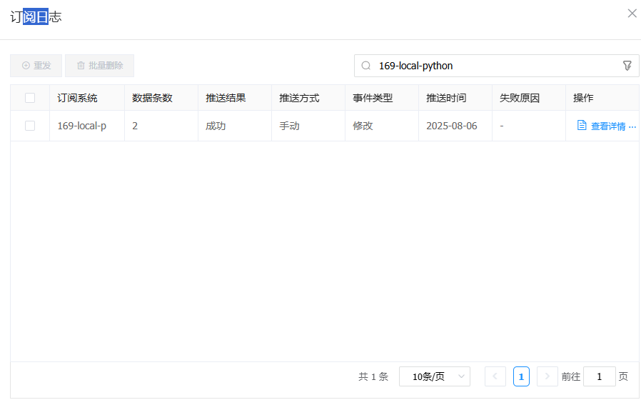
Task: Click the 推送时间 column header
Action: (x=446, y=98)
